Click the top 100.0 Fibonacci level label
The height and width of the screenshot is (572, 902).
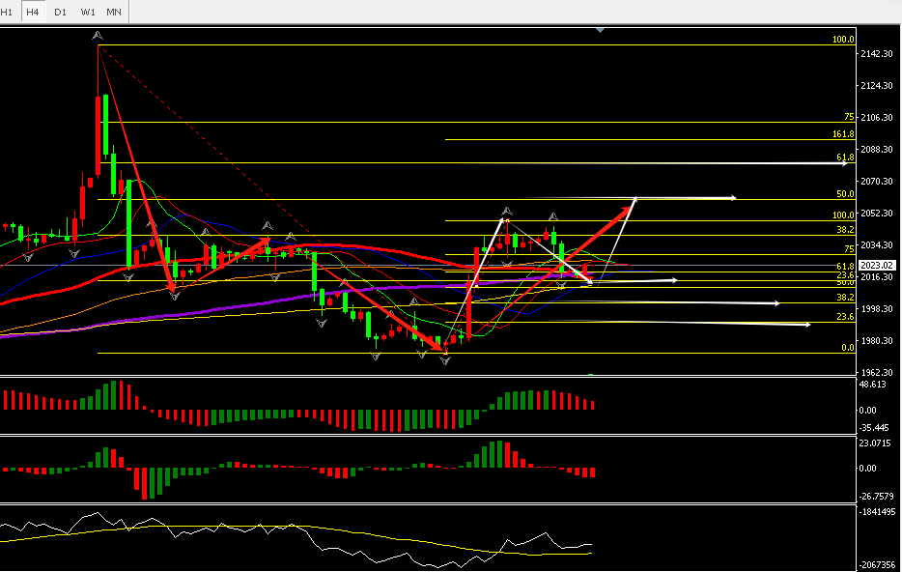click(x=843, y=40)
